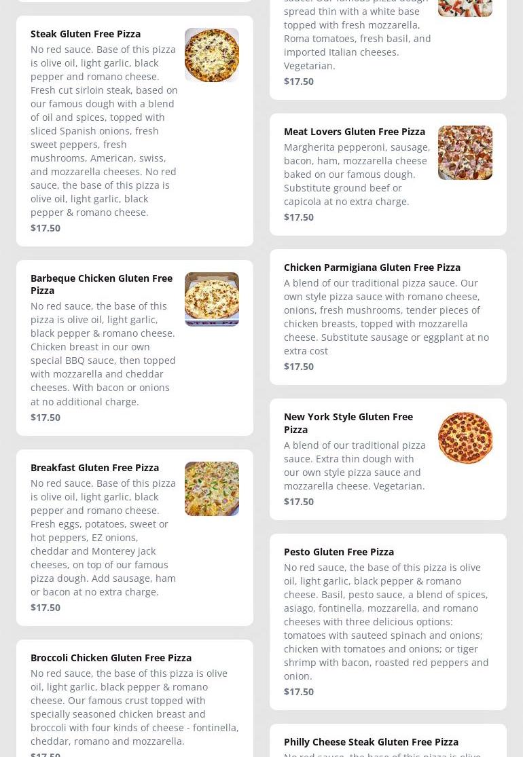Click the Meat Lovers pizza description text
This screenshot has height=757, width=523.
357,174
